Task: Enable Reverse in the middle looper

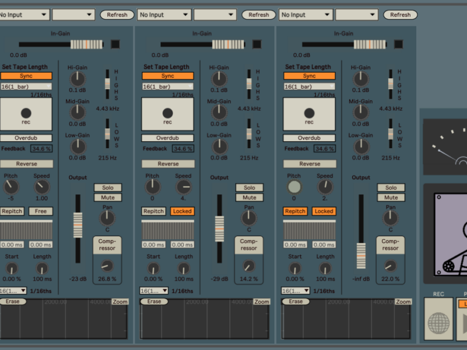Action: click(168, 164)
